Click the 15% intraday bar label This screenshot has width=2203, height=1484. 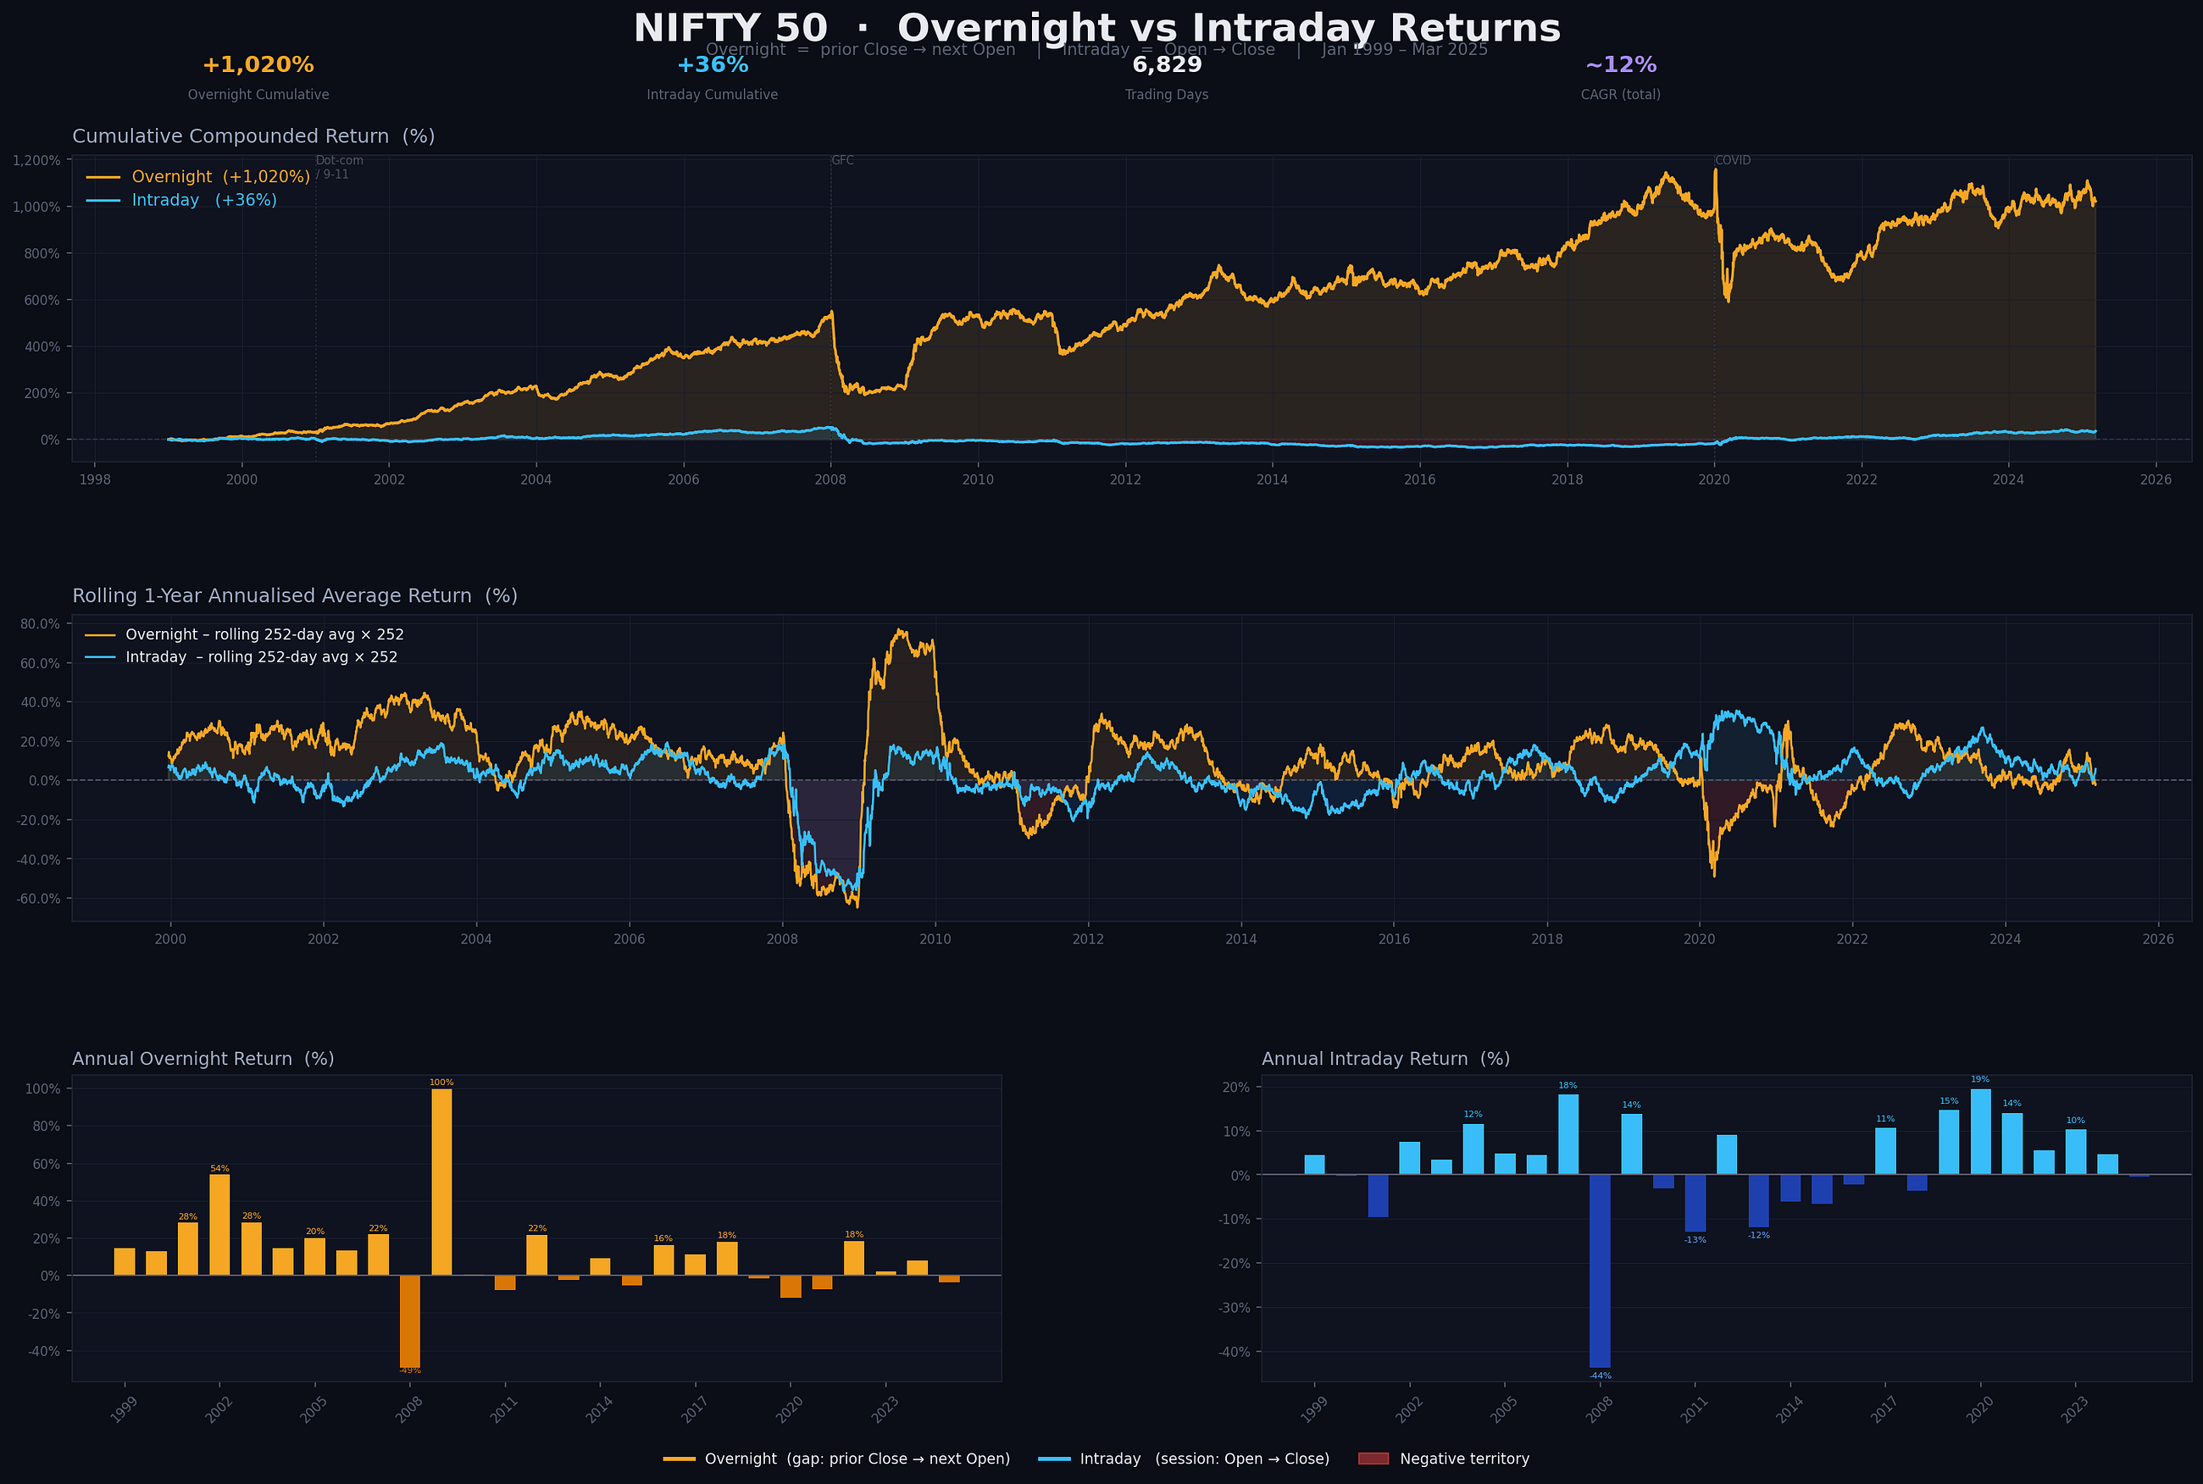(1948, 1102)
